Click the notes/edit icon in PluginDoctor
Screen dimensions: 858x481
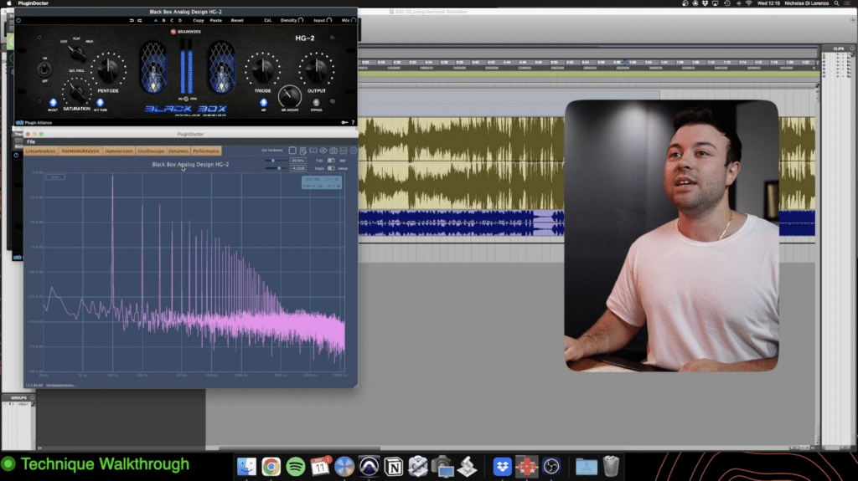pyautogui.click(x=302, y=151)
